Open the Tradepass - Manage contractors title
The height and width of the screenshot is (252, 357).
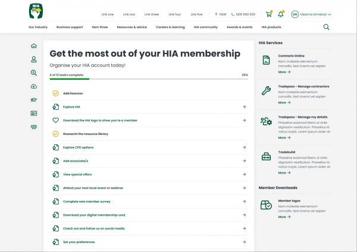[x=303, y=86]
